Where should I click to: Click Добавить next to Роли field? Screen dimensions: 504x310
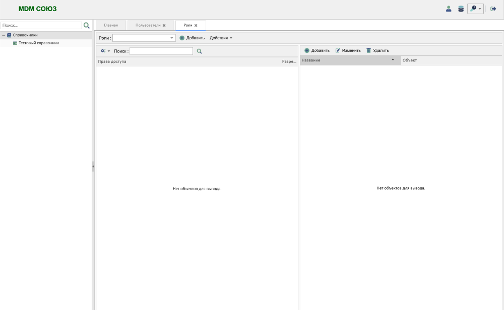tap(192, 38)
